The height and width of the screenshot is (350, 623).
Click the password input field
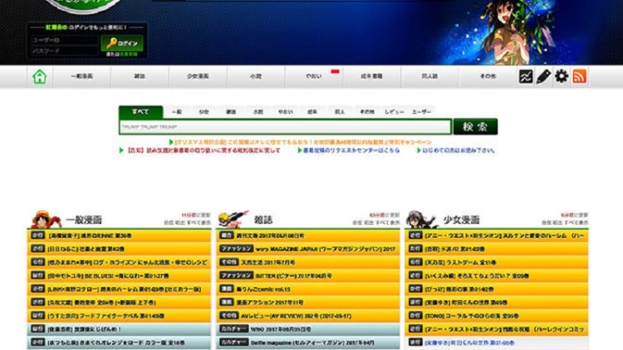point(63,51)
